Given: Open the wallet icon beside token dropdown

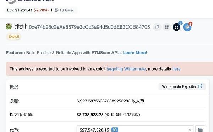Looking at the screenshot, I should (201, 130).
